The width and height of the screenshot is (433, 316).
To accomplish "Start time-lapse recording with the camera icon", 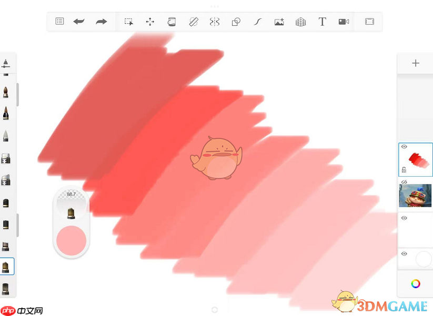I will (x=344, y=22).
